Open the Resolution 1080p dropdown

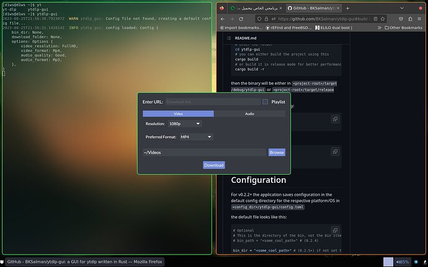pos(184,124)
